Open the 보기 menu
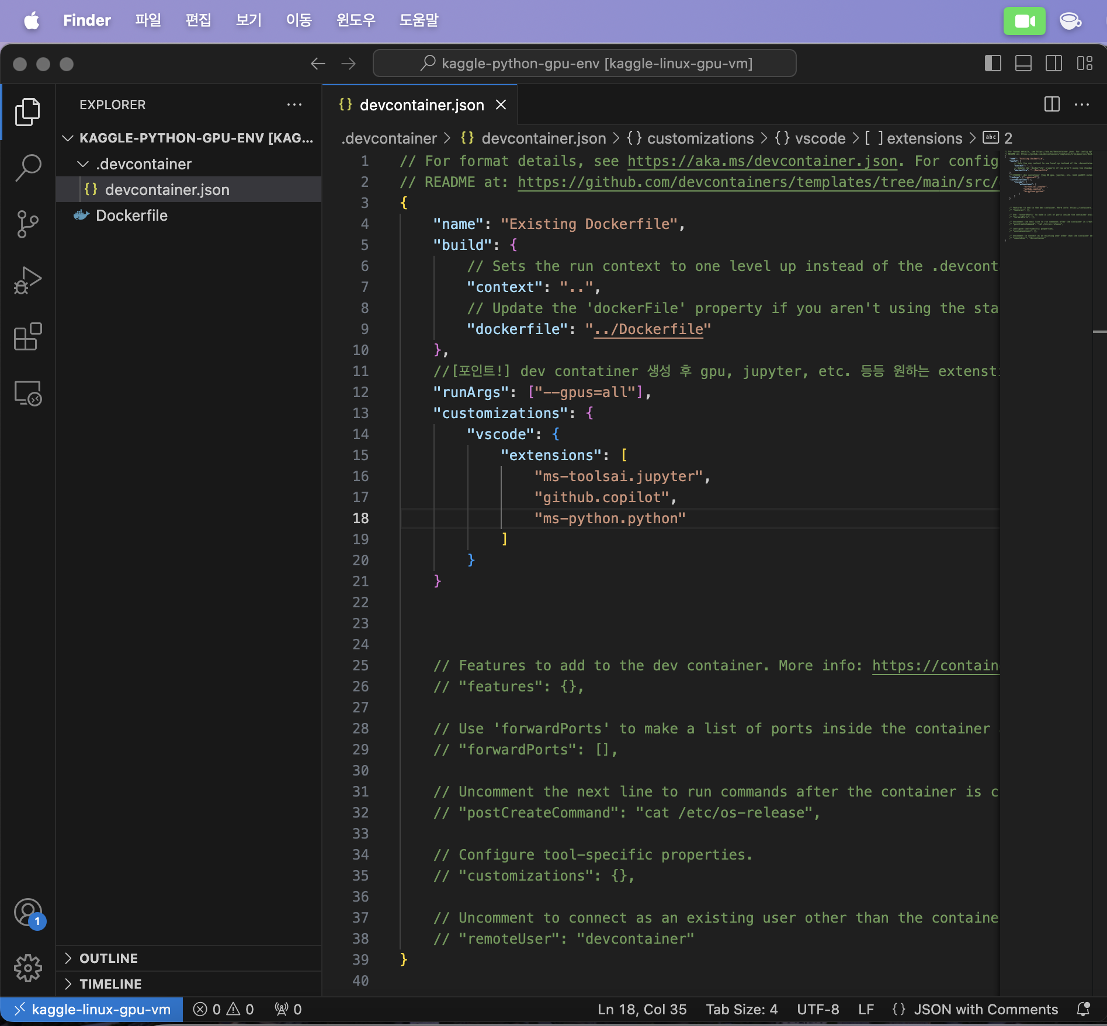The height and width of the screenshot is (1026, 1107). [249, 20]
